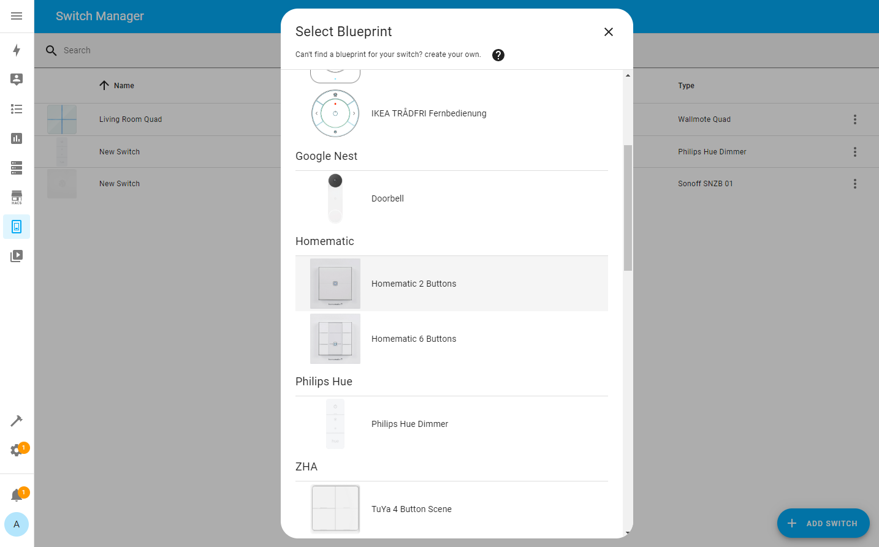Open Developer tools hammer icon
Image resolution: width=879 pixels, height=547 pixels.
[x=17, y=421]
